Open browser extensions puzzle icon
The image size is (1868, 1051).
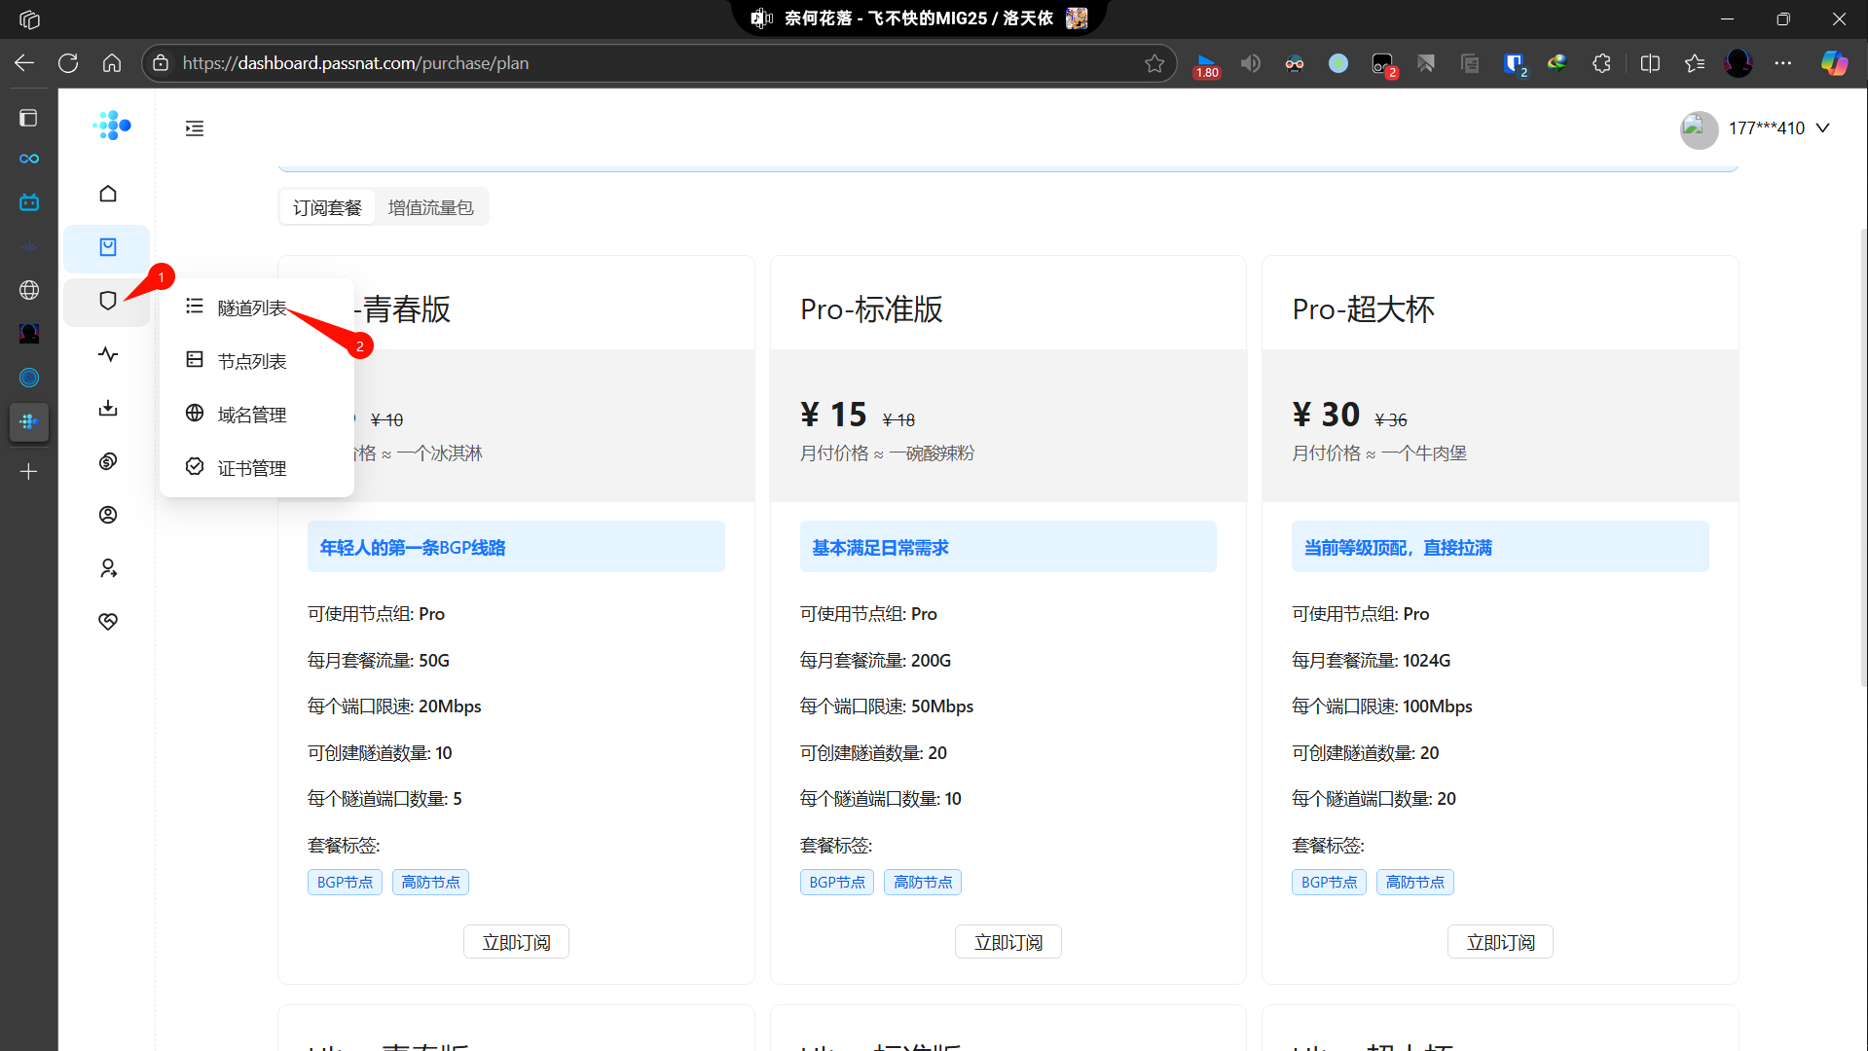tap(1601, 63)
